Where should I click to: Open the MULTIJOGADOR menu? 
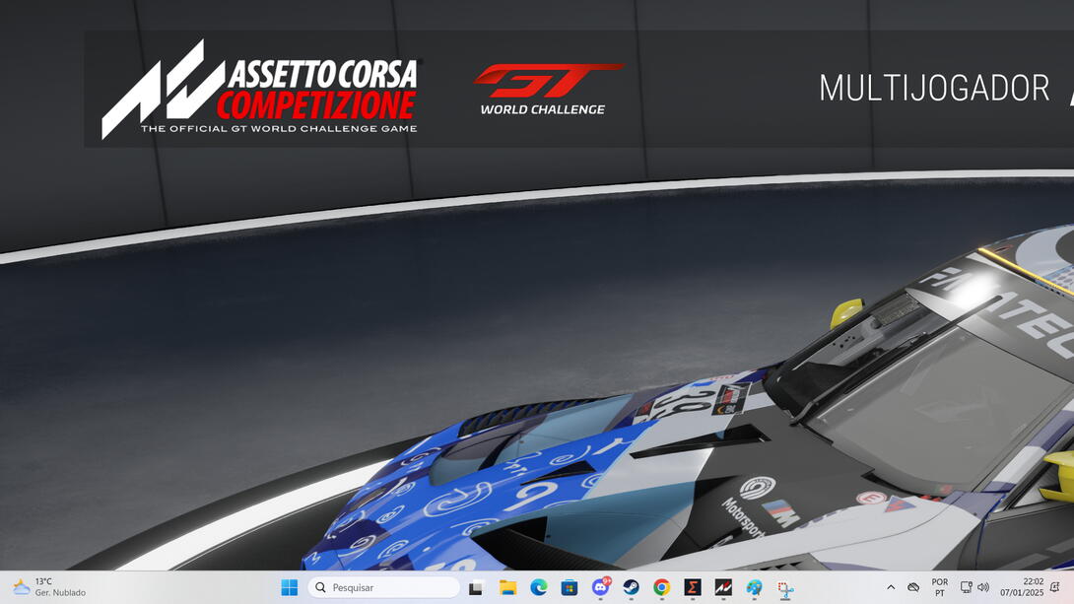pyautogui.click(x=934, y=88)
